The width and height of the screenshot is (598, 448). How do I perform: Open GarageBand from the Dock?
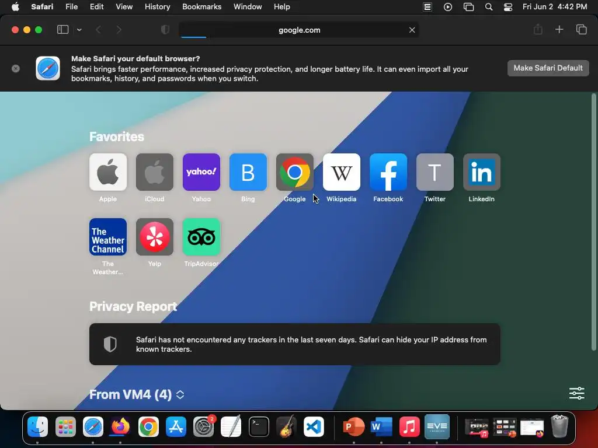coord(286,426)
